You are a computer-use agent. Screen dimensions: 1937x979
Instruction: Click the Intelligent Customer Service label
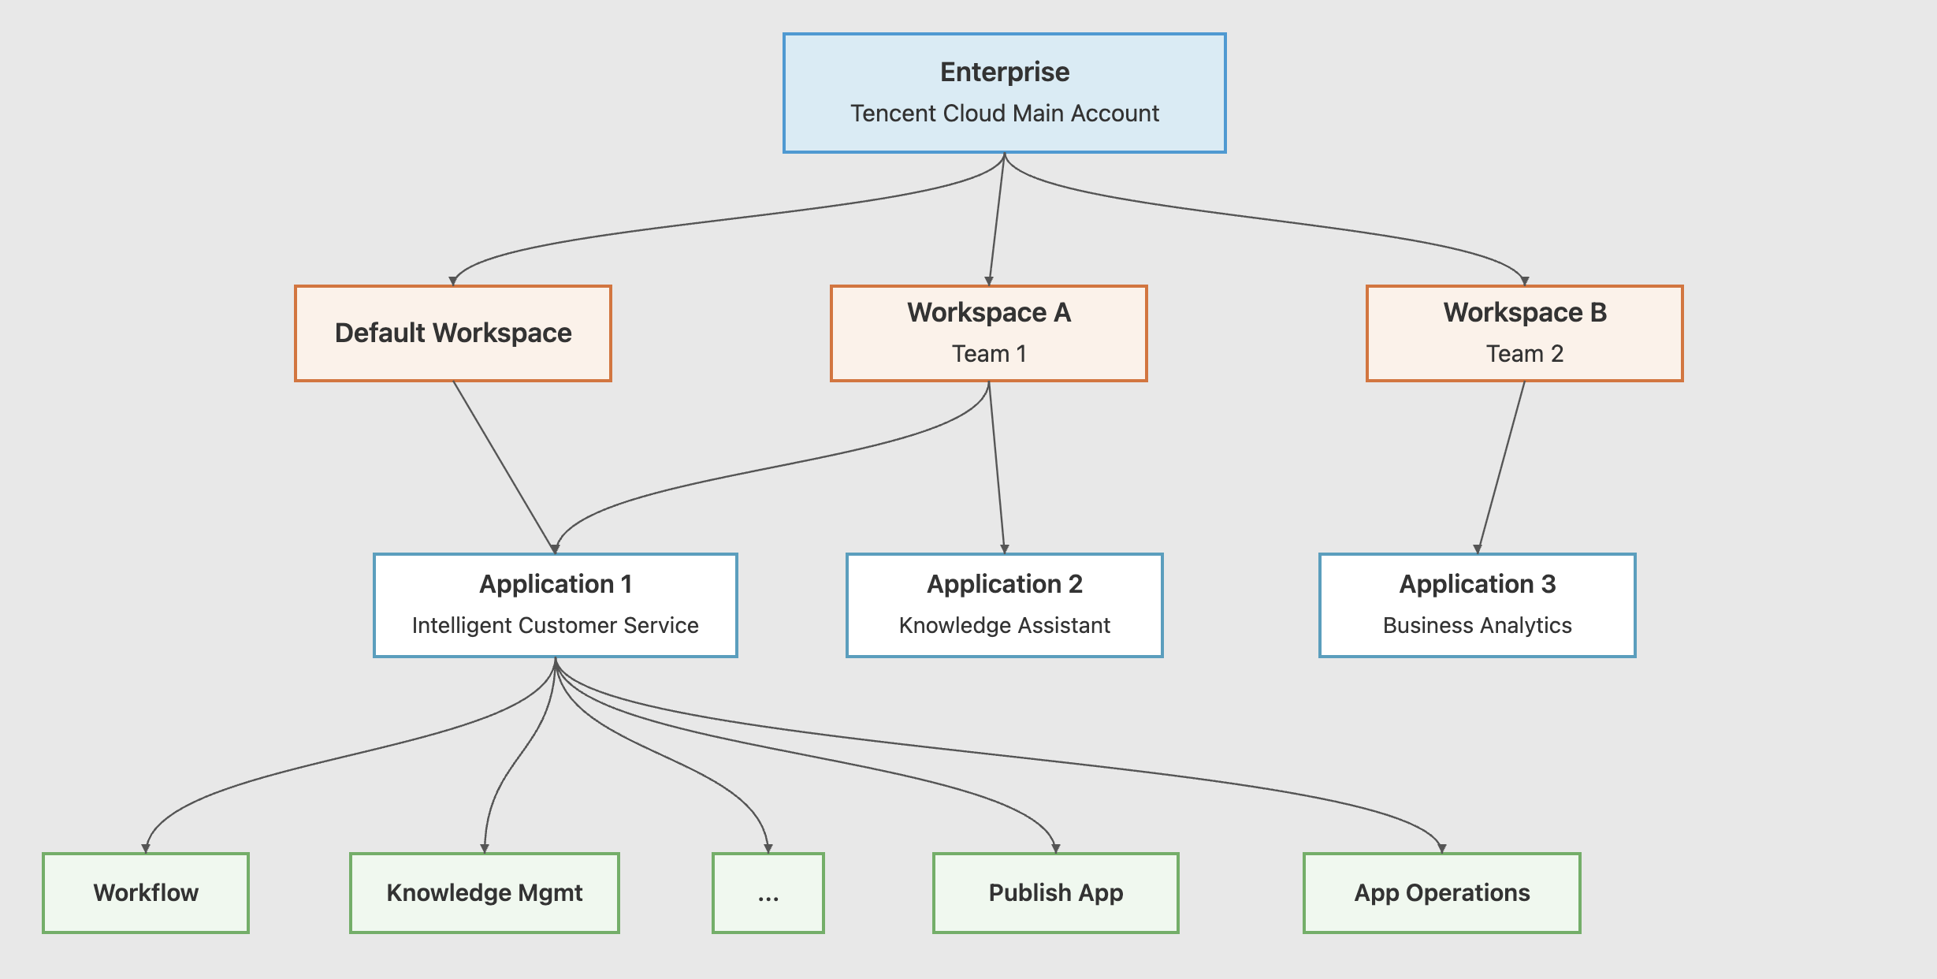coord(555,626)
